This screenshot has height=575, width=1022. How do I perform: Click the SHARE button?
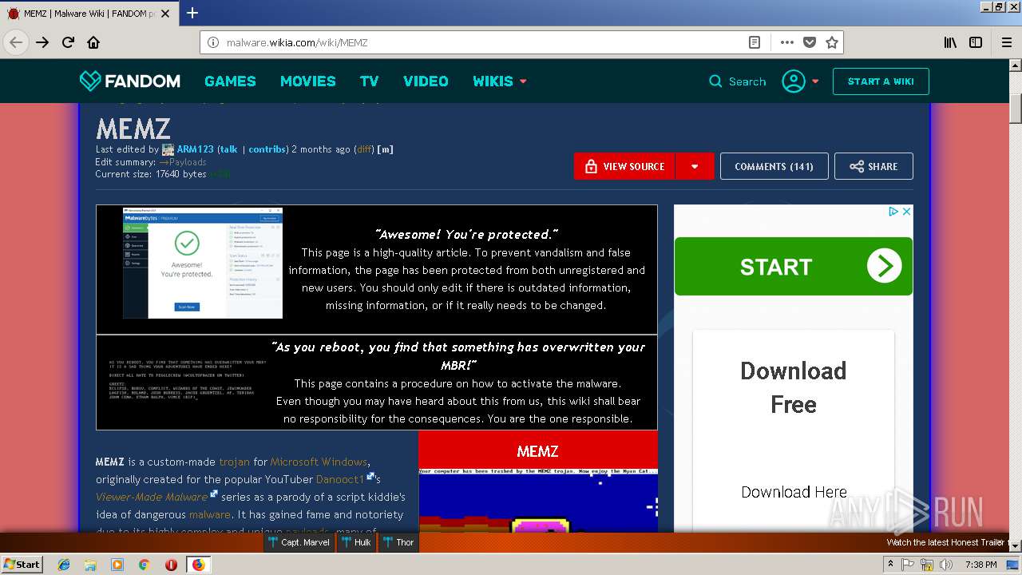click(x=873, y=166)
